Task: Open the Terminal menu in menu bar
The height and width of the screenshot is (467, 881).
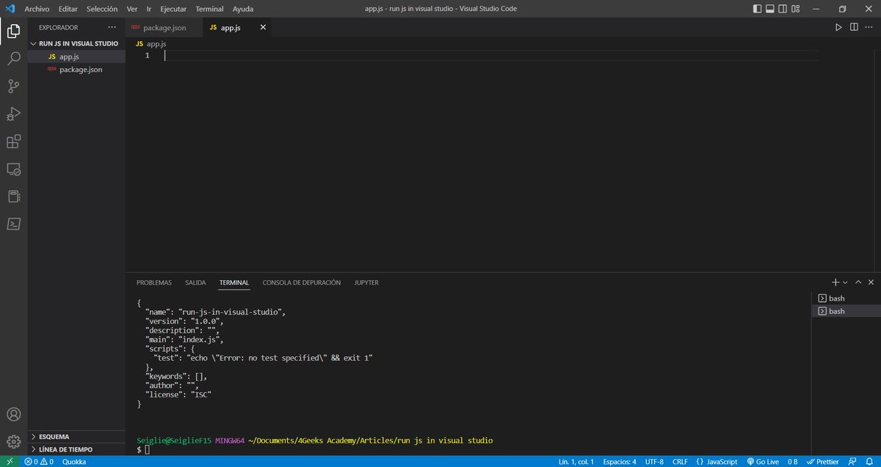Action: (210, 9)
